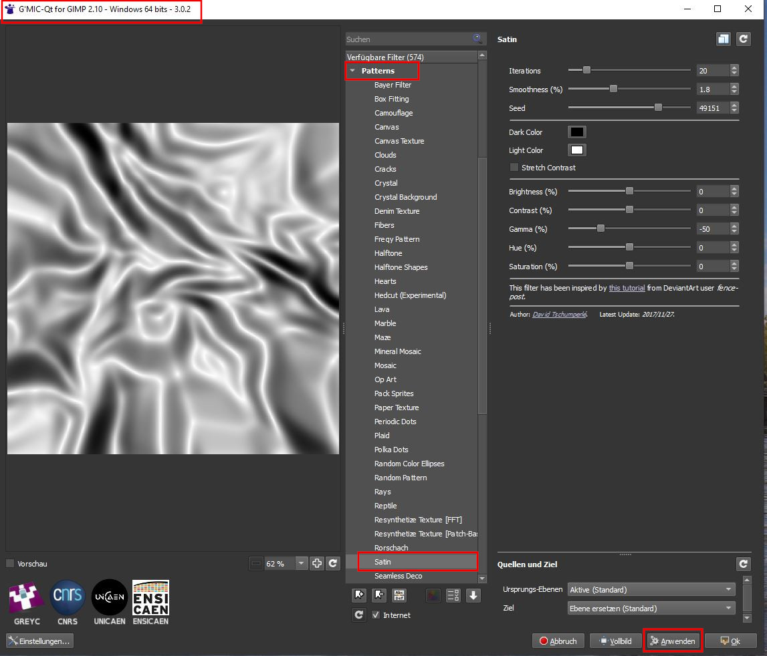Click the Dark Color swatch
The image size is (767, 656).
576,132
